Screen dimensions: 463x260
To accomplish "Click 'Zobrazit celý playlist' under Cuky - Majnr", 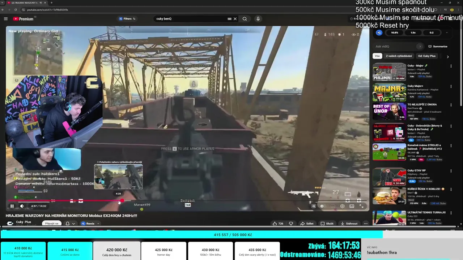I will click(418, 73).
